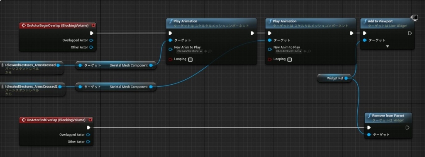Click exec output pin of Add to Viewport
The width and height of the screenshot is (425, 157).
coord(410,33)
